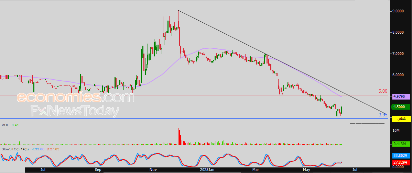Click the 2025Jan date axis label

206,170
